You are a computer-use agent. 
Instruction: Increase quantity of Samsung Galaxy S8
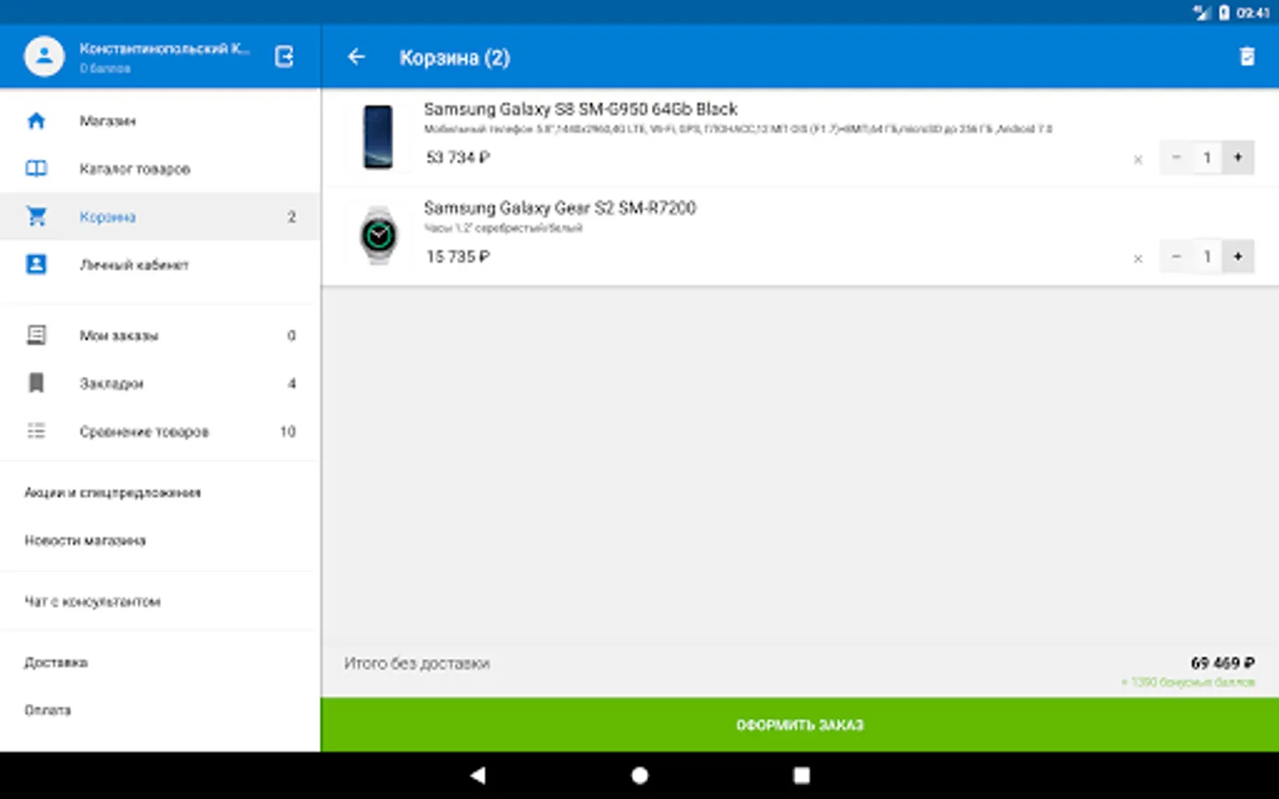click(1238, 157)
